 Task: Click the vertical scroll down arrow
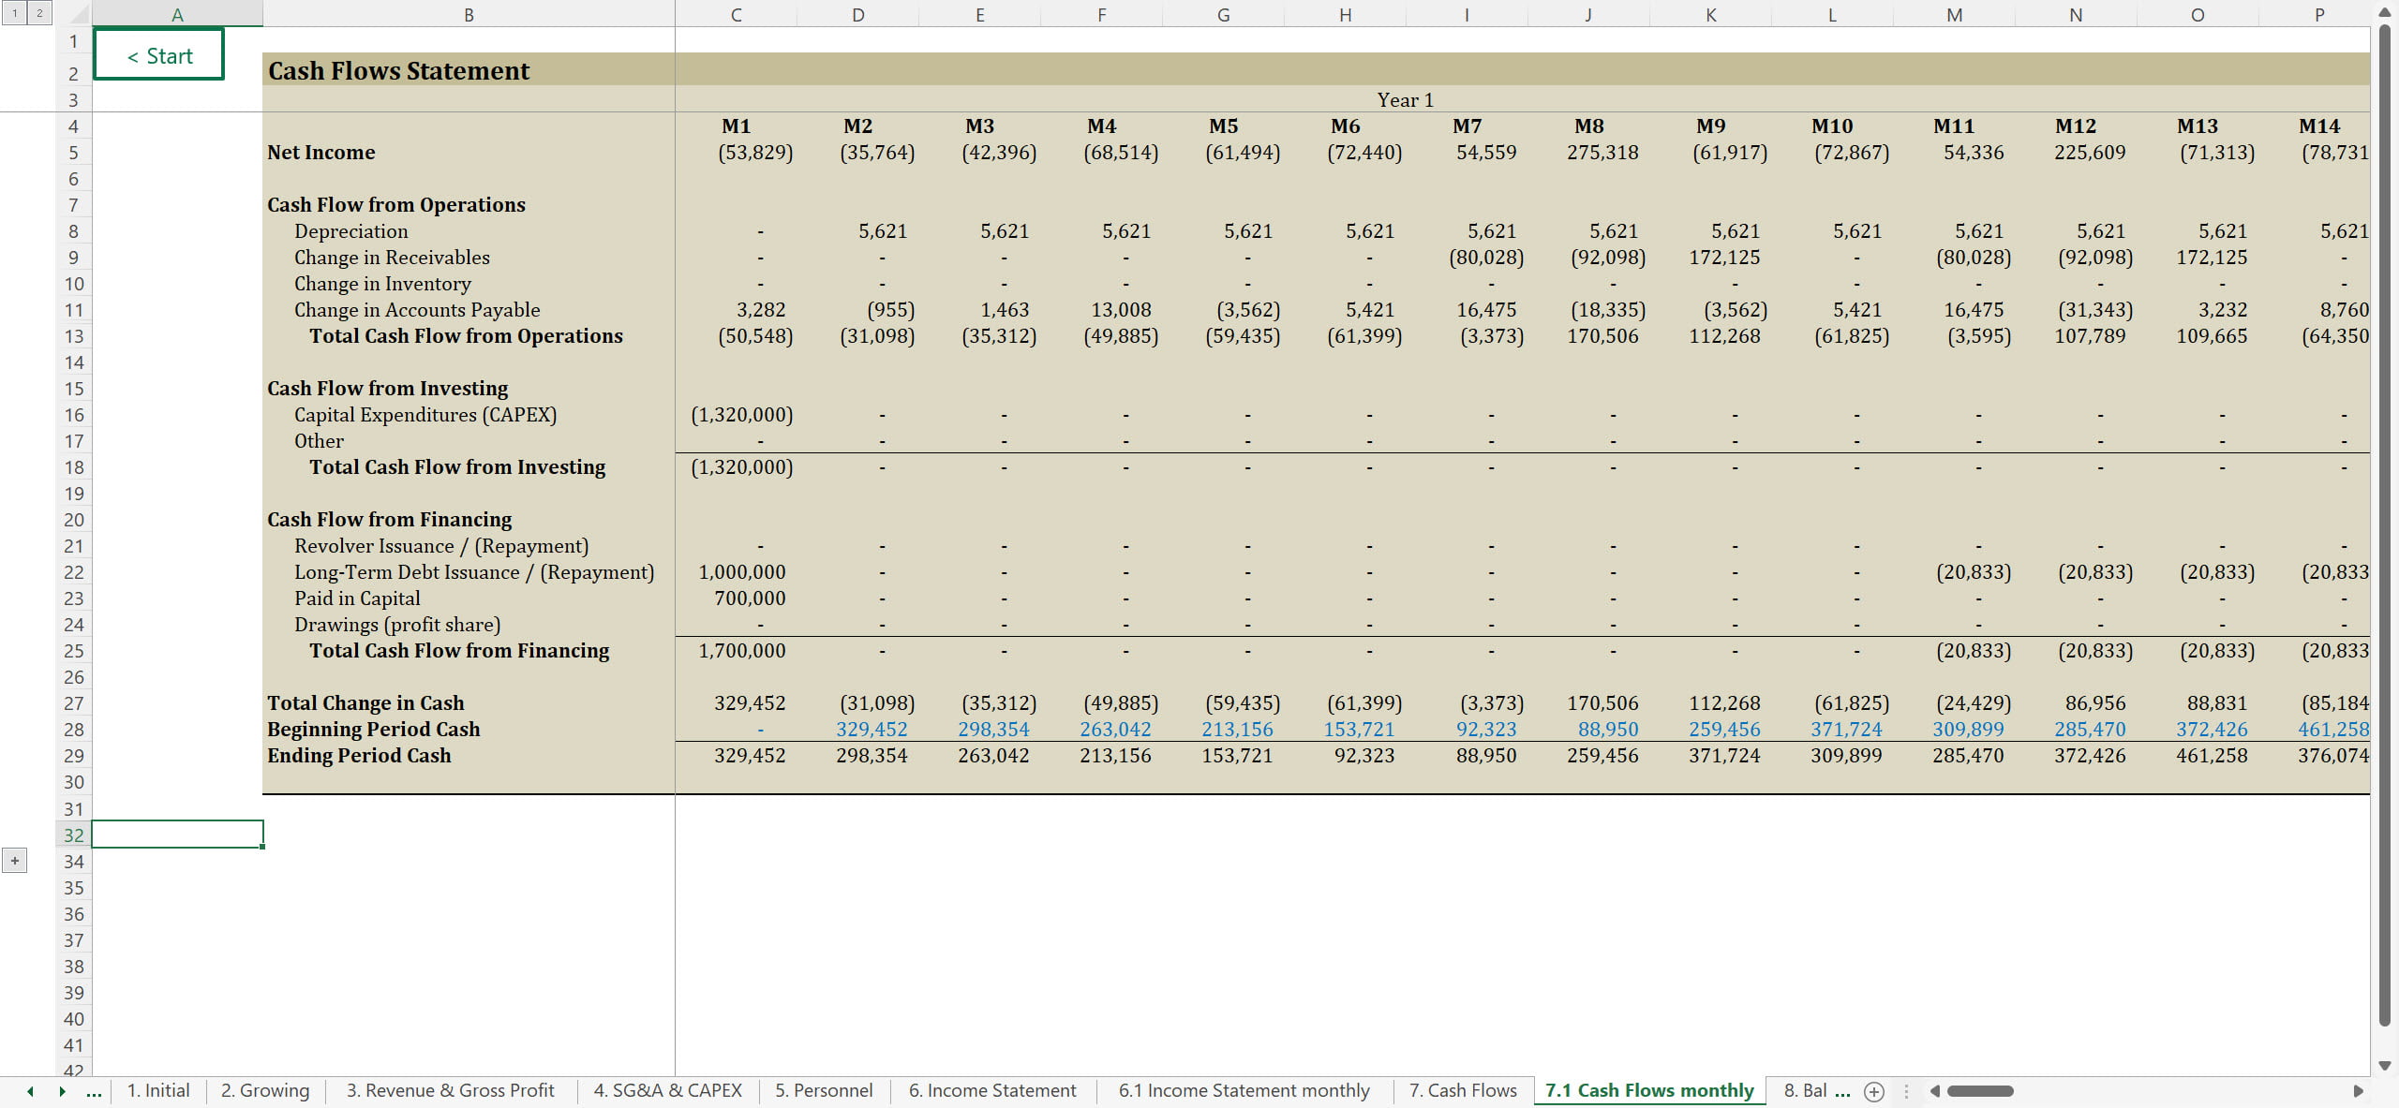point(2385,1066)
